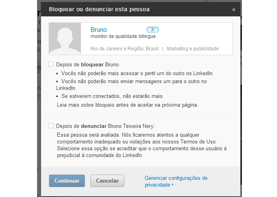Click 'monitor de qualidade bilingue' headline
This screenshot has height=197, width=277.
click(123, 36)
